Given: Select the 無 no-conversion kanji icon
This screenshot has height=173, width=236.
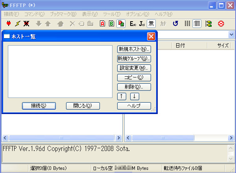Looking at the screenshot, I should (151, 24).
